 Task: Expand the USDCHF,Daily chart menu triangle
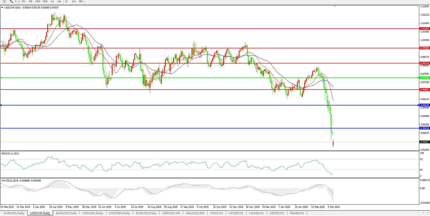click(x=2, y=8)
